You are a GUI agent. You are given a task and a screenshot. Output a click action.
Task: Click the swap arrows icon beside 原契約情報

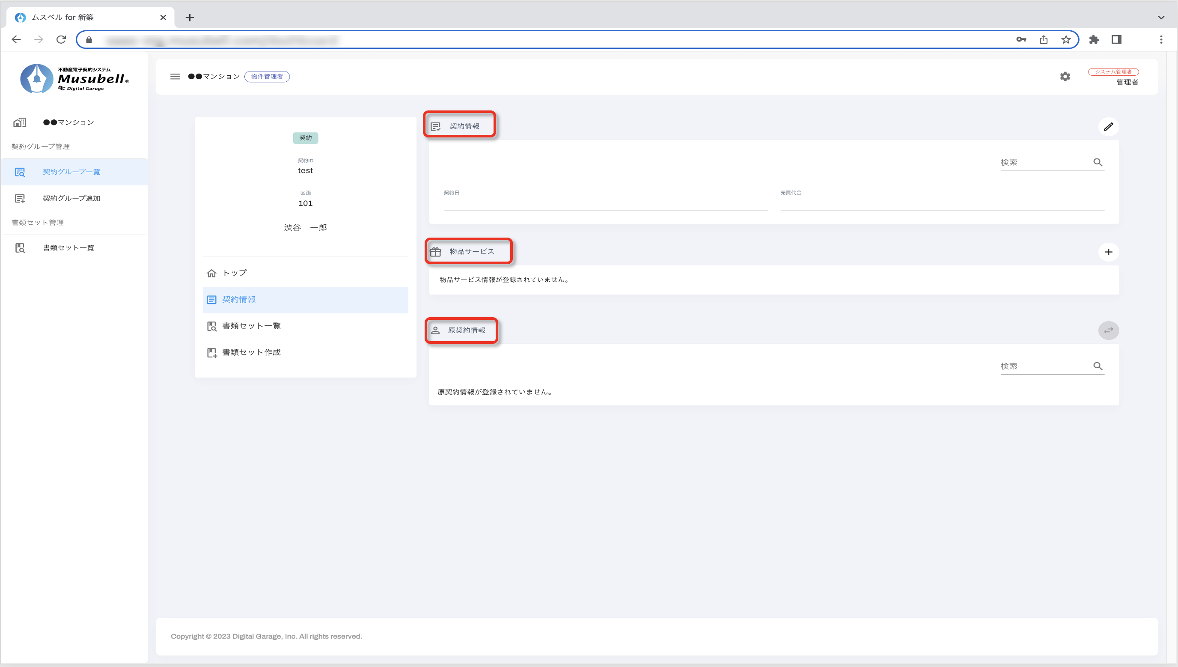pyautogui.click(x=1108, y=331)
